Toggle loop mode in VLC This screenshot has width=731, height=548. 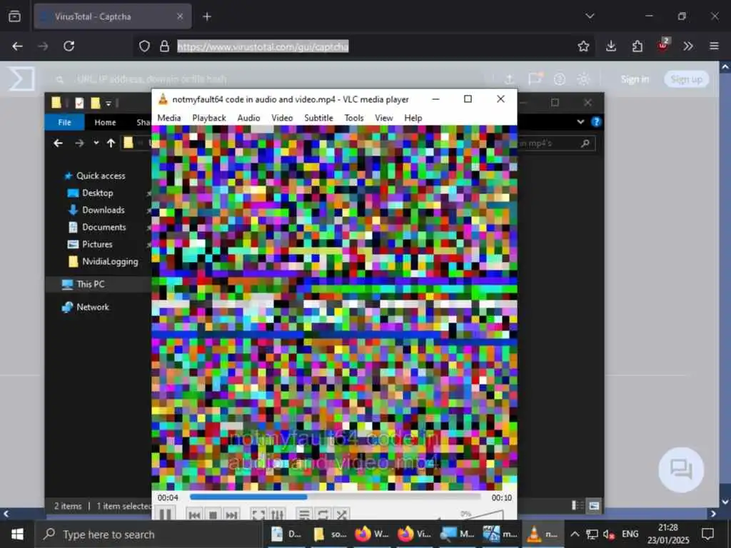tap(323, 515)
